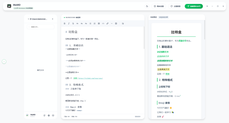Open the 主题管理 theme manager
The height and width of the screenshot is (123, 229).
[x=175, y=6]
